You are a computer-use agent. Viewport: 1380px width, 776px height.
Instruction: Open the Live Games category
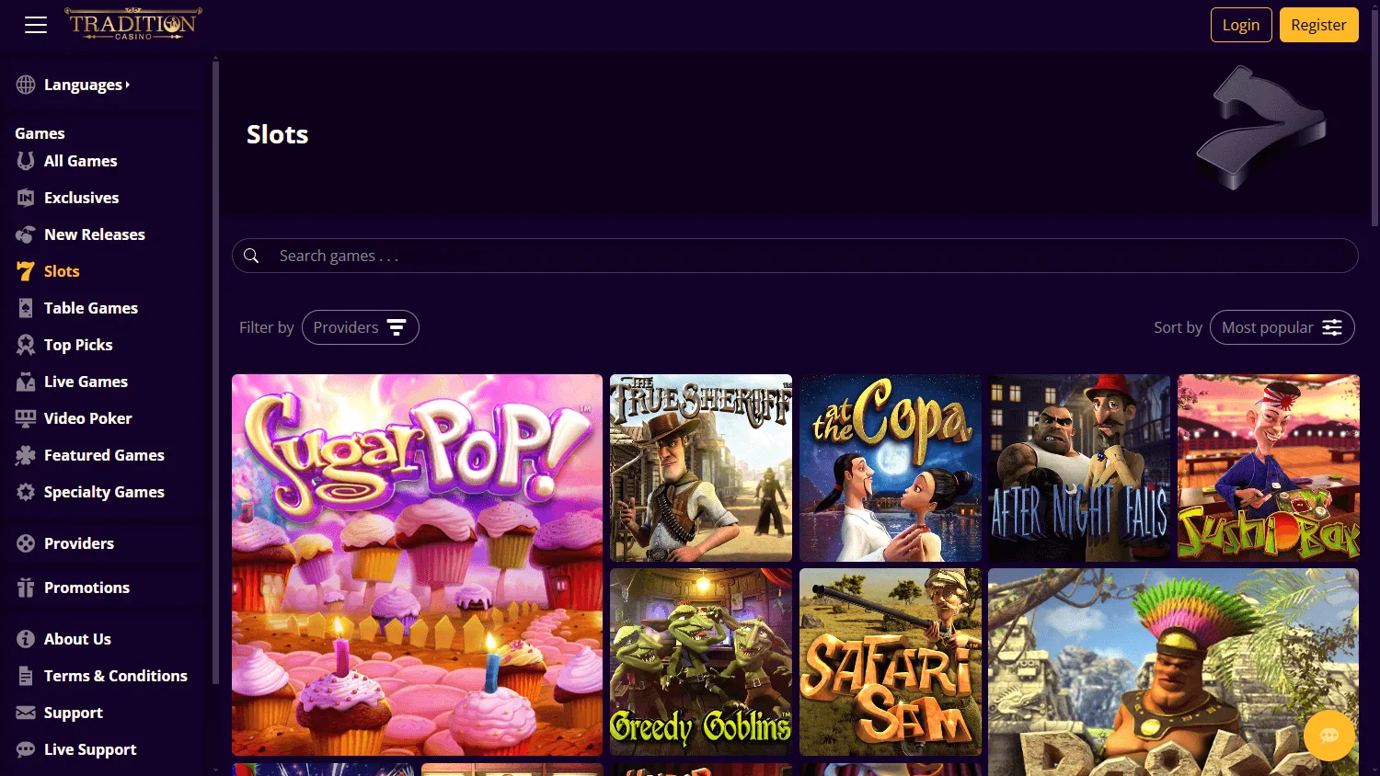[x=86, y=382]
